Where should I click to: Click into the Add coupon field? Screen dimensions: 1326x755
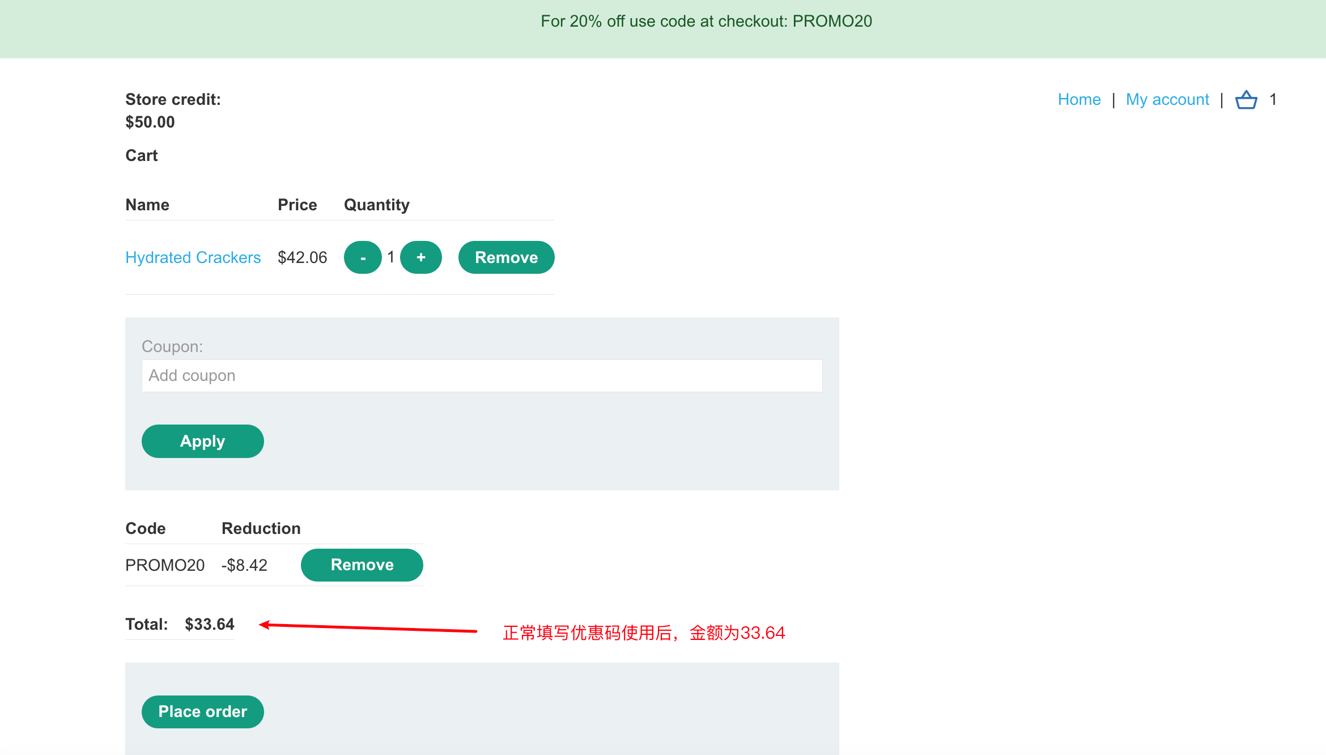coord(482,376)
